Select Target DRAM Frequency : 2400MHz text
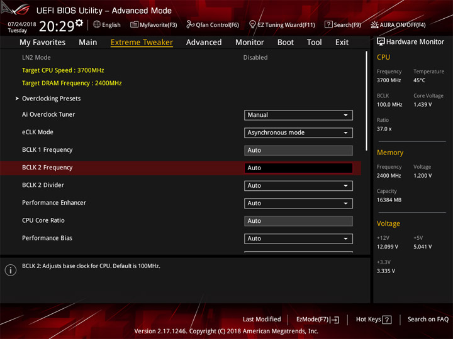The image size is (453, 339). (72, 83)
